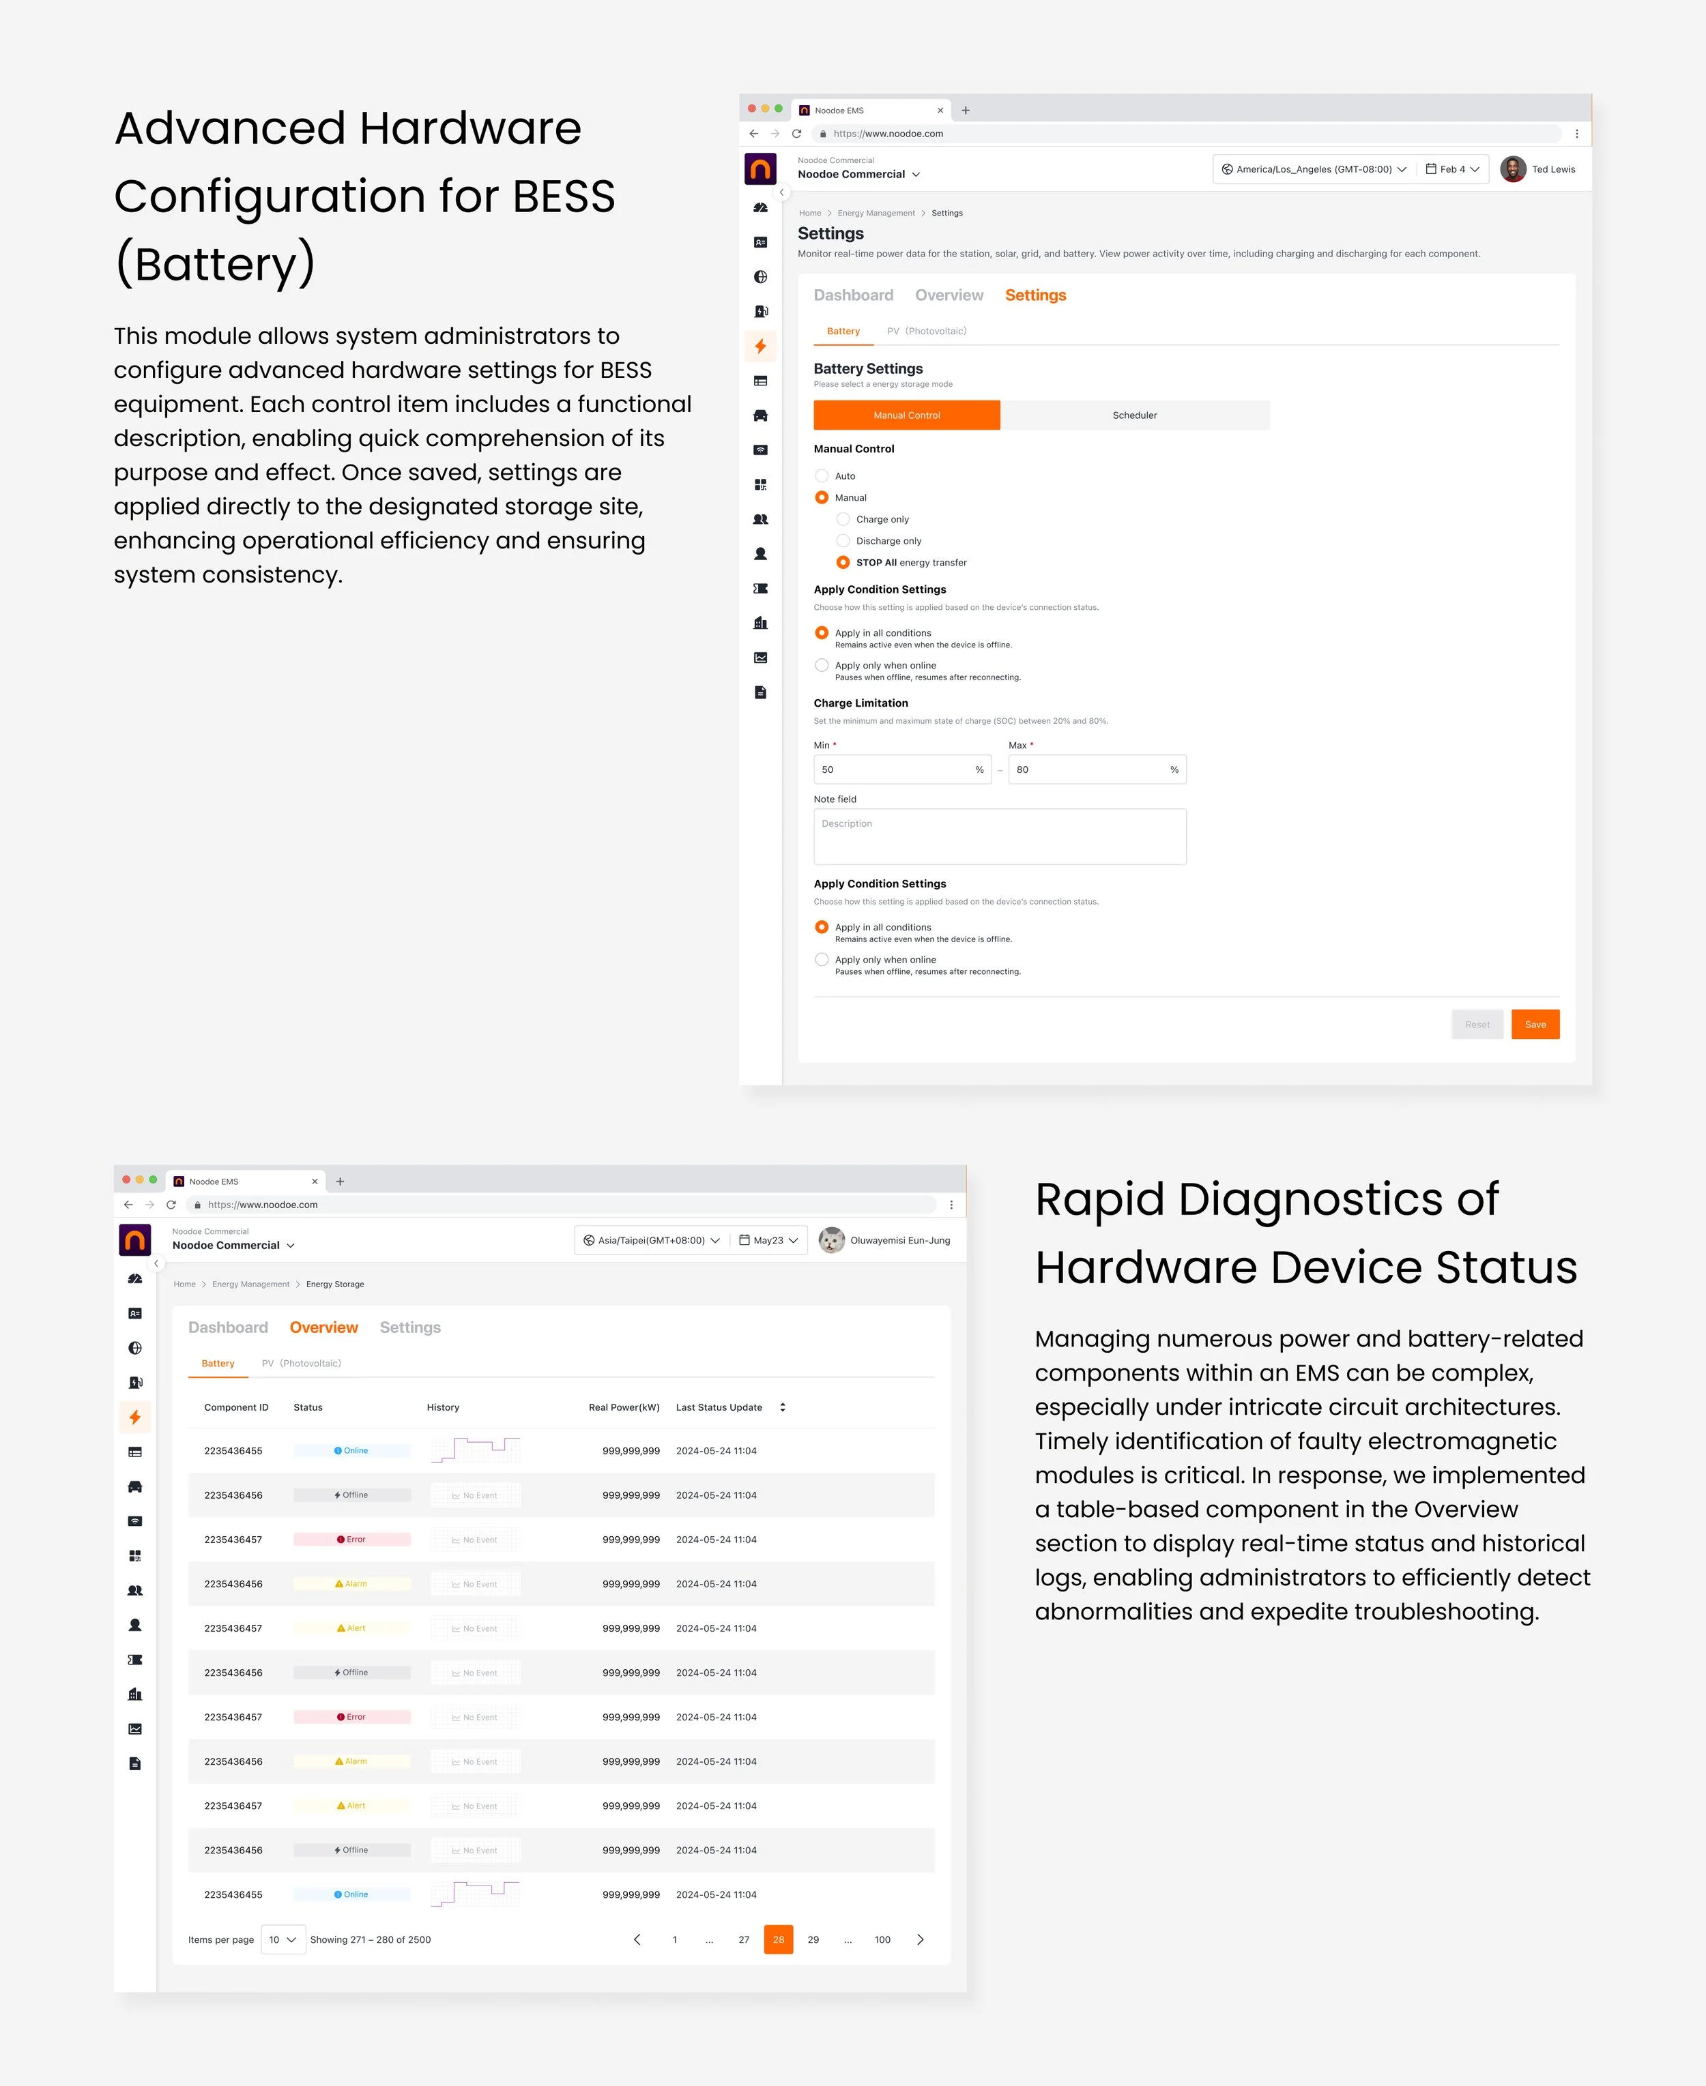Select the Auto radio option
The image size is (1706, 2086).
click(x=822, y=476)
